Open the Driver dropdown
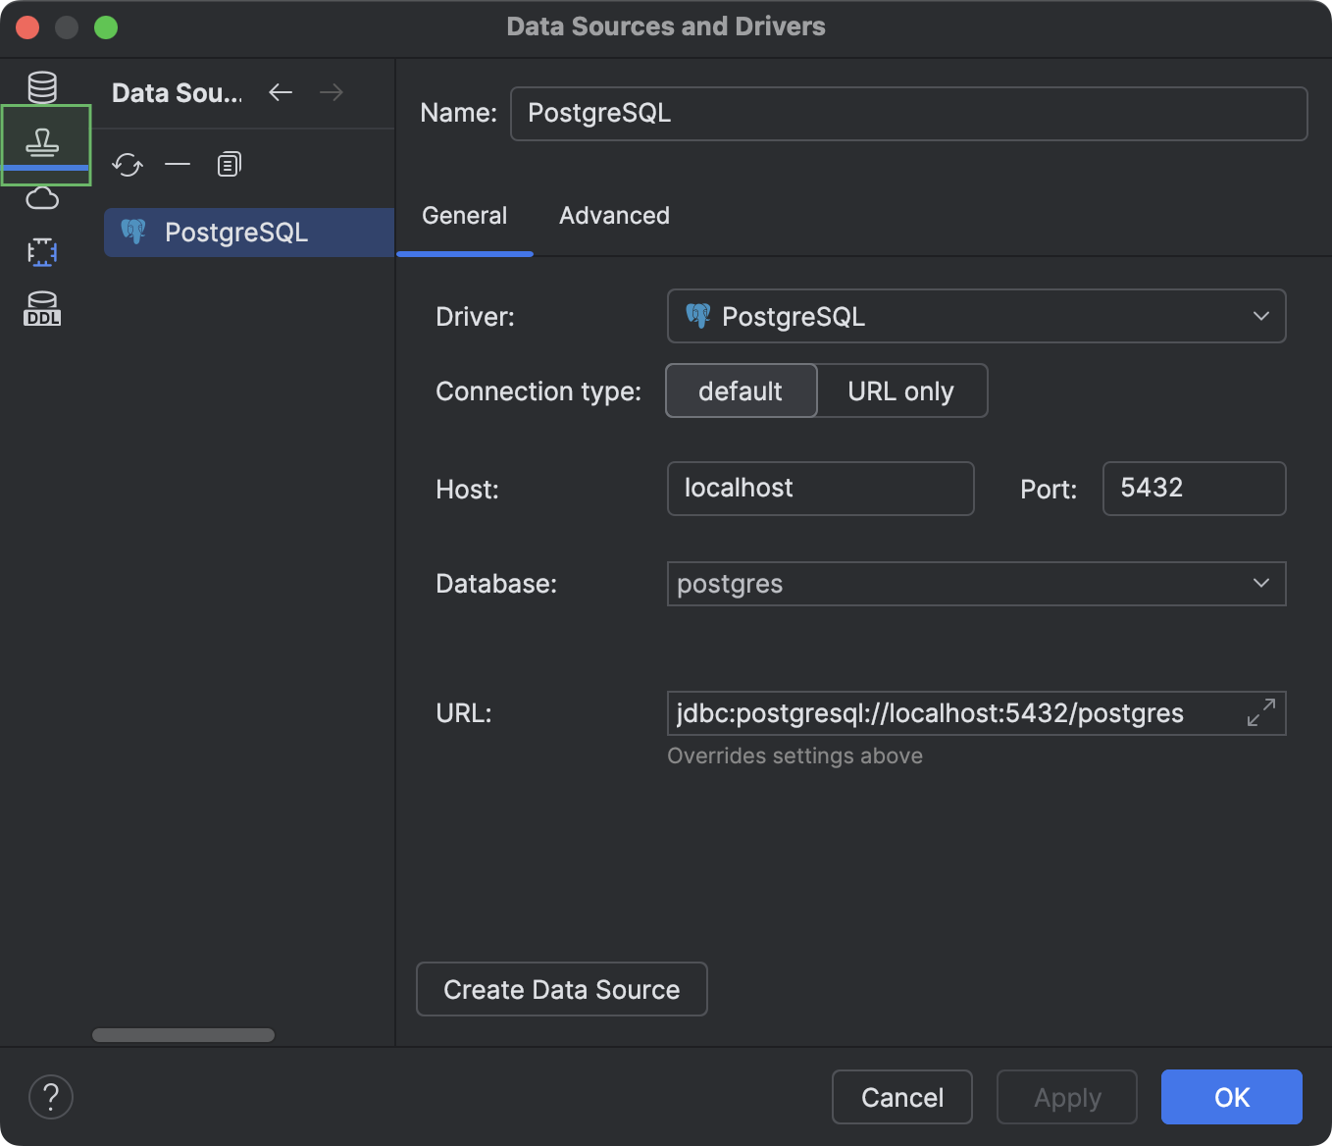This screenshot has width=1332, height=1146. click(x=976, y=316)
